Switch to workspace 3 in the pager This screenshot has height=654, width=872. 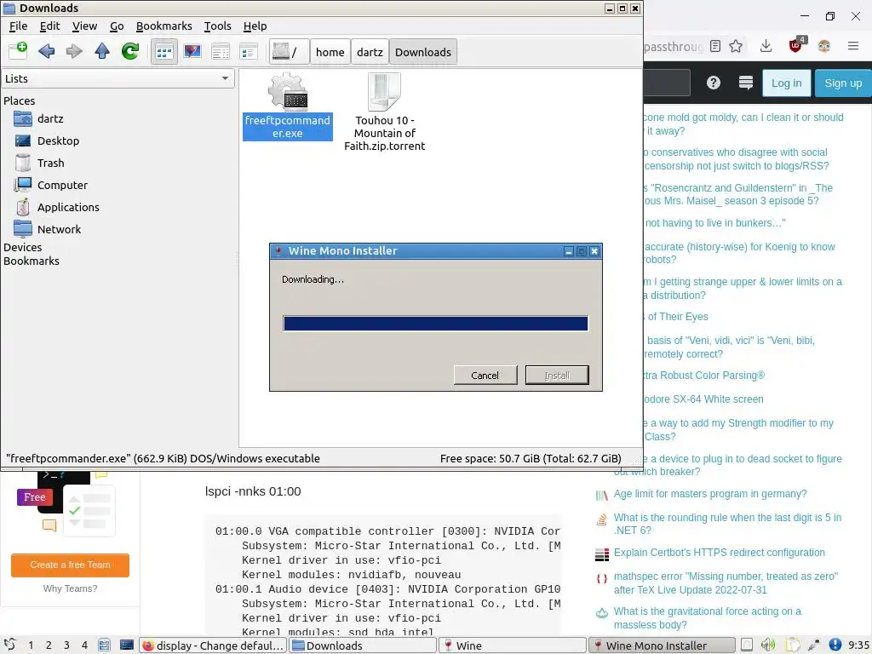(66, 645)
